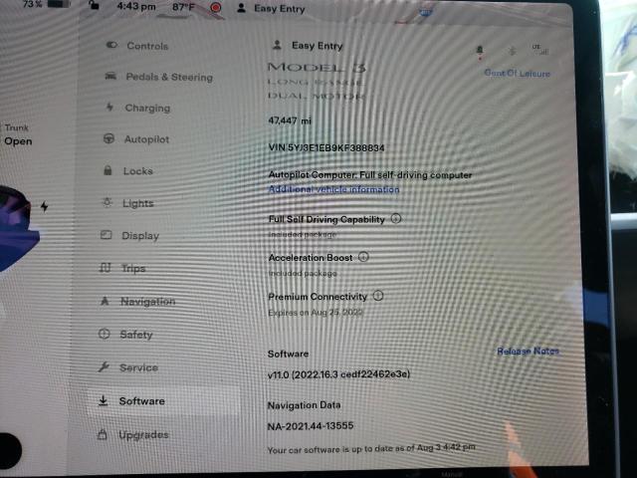Tap the Easy Entry profile in panel header
The width and height of the screenshot is (637, 478).
[308, 45]
